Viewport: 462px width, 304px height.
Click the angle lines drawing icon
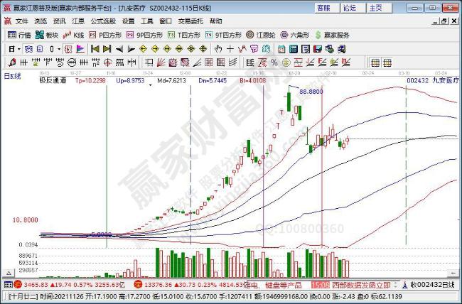pyautogui.click(x=197, y=63)
